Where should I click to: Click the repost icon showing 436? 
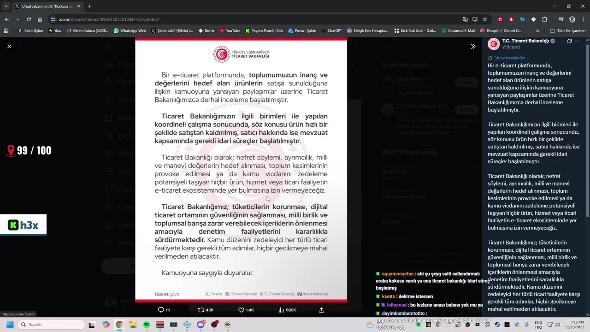[x=206, y=310]
